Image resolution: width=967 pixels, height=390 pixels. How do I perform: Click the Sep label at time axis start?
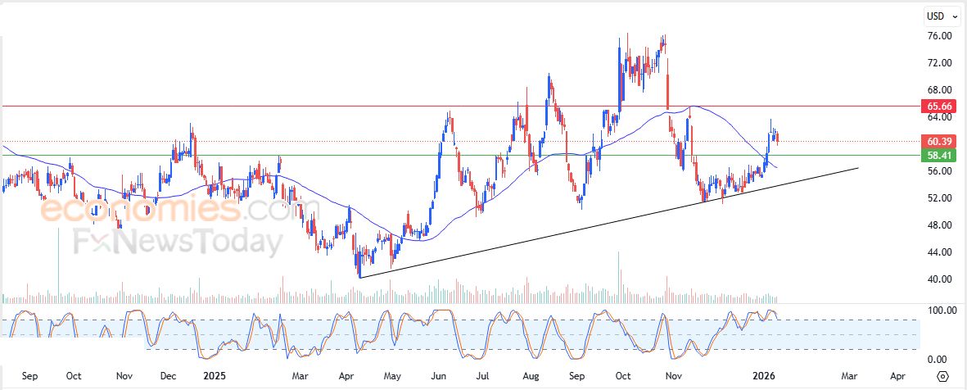(x=29, y=376)
